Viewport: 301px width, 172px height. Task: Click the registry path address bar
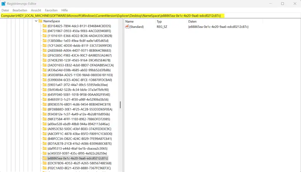point(150,16)
